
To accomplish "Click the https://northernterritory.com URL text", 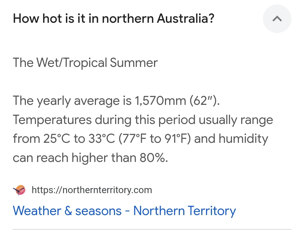I will tap(92, 190).
